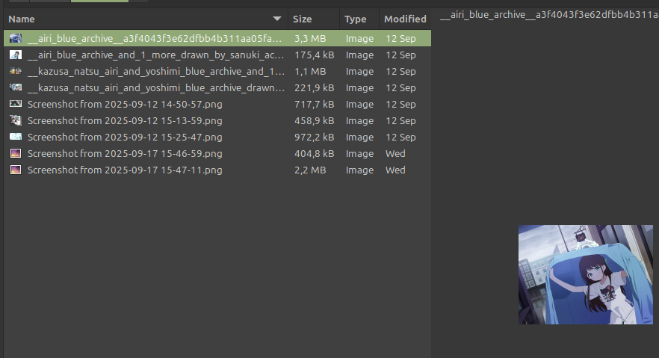Toggle sort order arrow in Name column

point(277,19)
